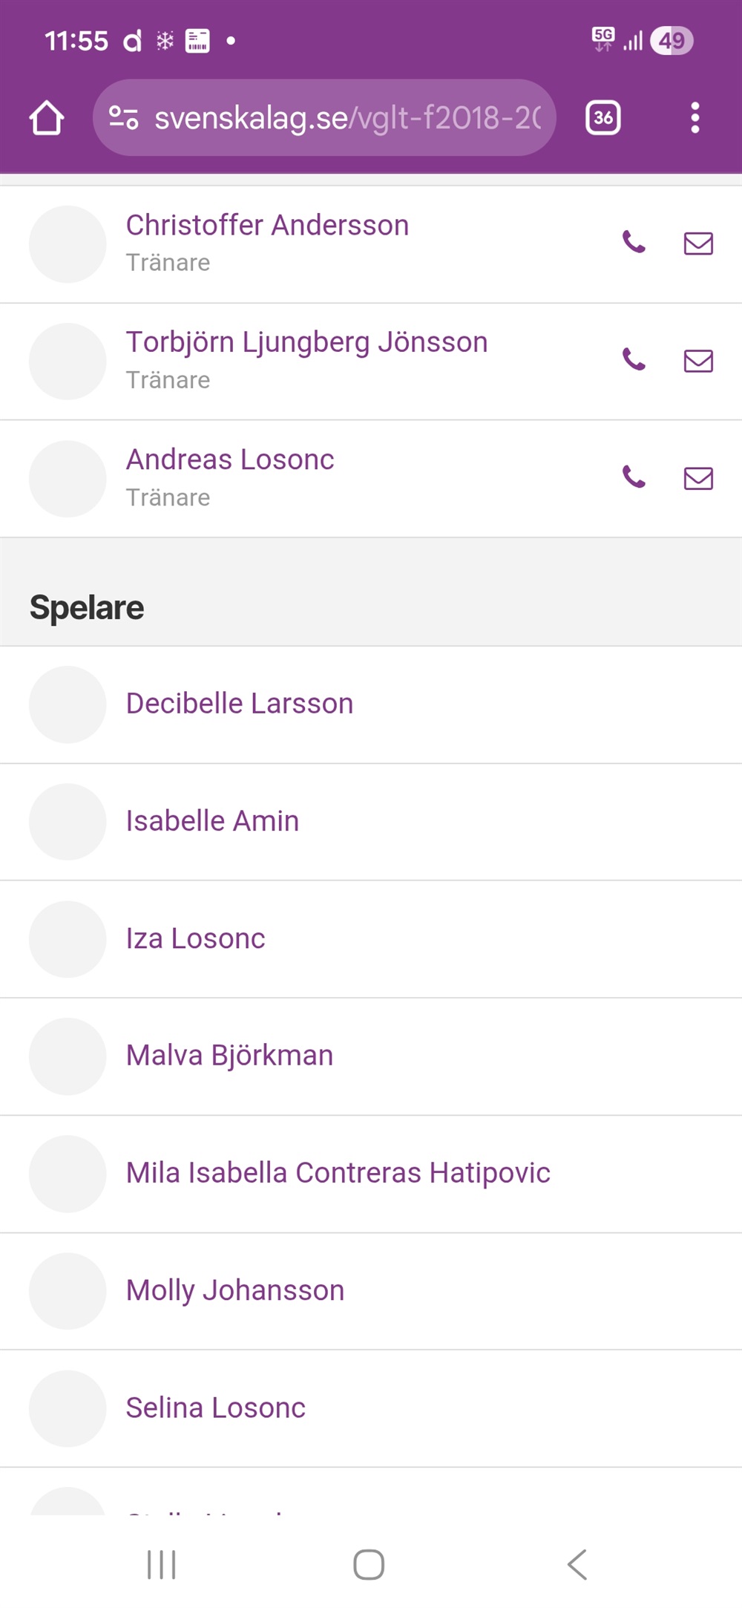Open Malva Björkman's player page
Screen dimensions: 742x1608
coord(230,1056)
